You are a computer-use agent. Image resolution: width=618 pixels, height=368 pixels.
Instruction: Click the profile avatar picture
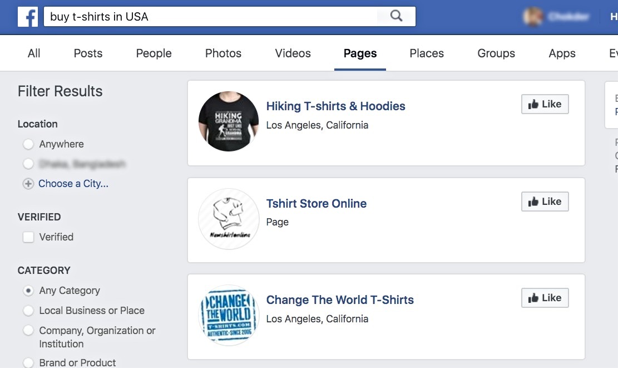[x=533, y=17]
